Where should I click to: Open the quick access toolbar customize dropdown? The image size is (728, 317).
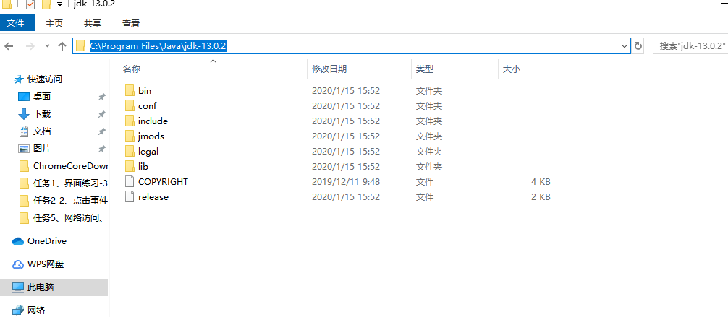point(59,4)
